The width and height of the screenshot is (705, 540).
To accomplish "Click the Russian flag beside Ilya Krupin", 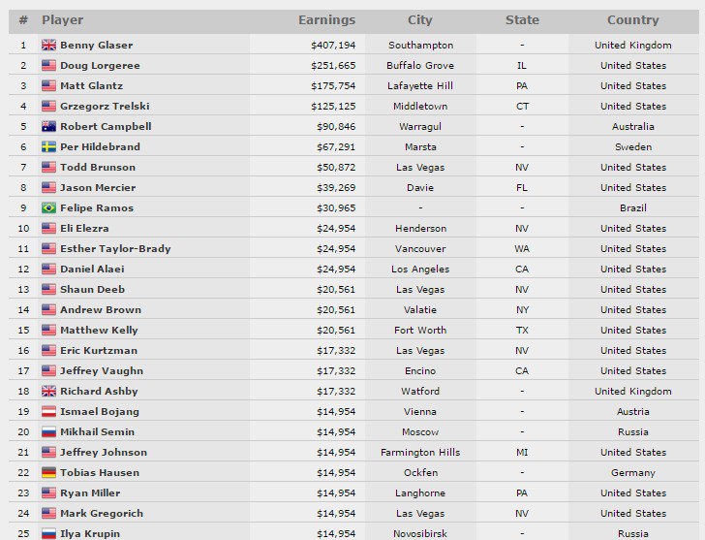I will coord(48,534).
